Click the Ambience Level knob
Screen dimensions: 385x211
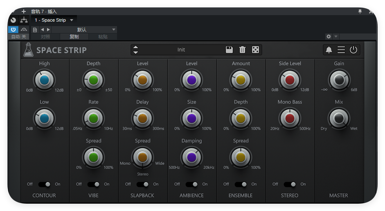click(191, 80)
